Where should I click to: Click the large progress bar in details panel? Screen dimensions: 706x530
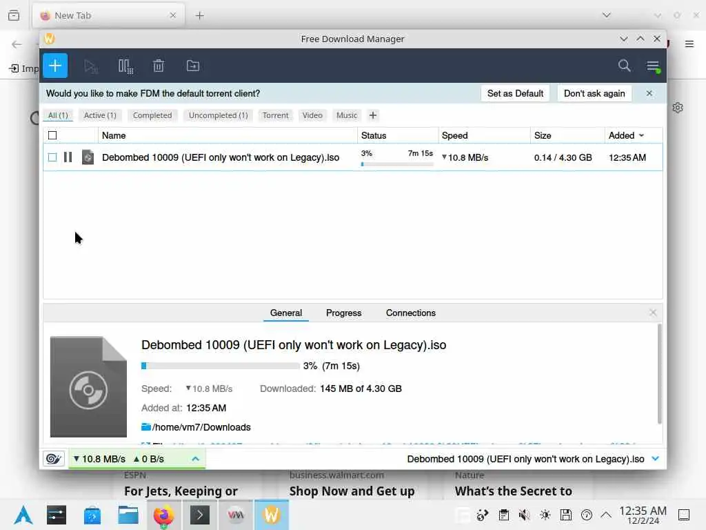[220, 366]
